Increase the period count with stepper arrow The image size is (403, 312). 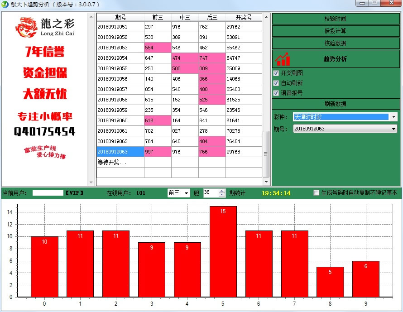222,191
